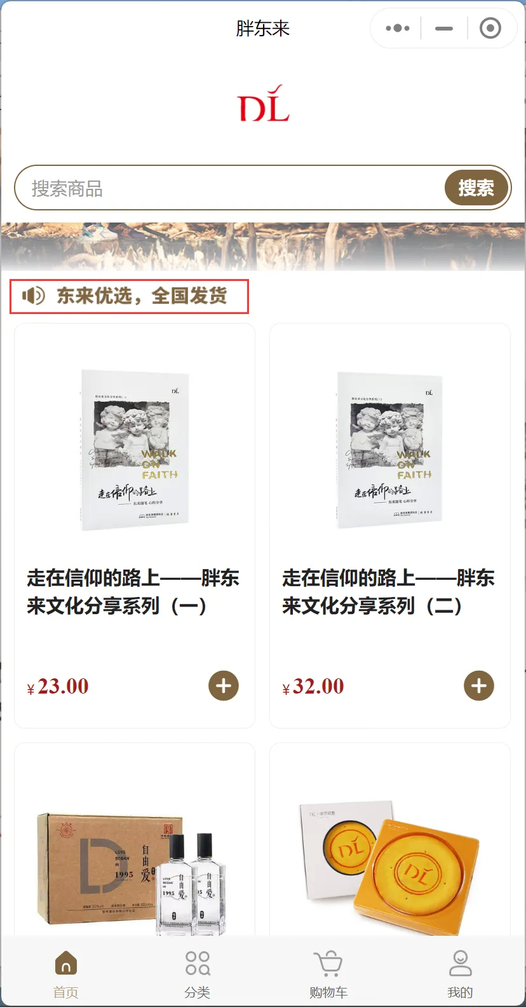The height and width of the screenshot is (1007, 526).
Task: Add the ¥32.00 book to cart
Action: (479, 686)
